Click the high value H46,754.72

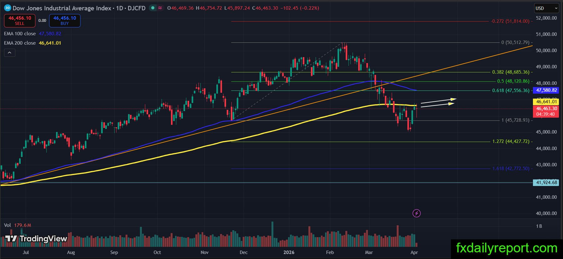pos(209,8)
